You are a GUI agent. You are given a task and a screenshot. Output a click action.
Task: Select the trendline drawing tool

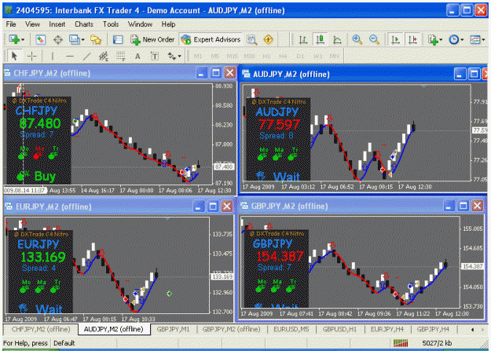tap(86, 57)
